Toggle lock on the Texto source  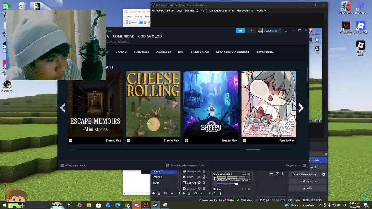pos(204,177)
